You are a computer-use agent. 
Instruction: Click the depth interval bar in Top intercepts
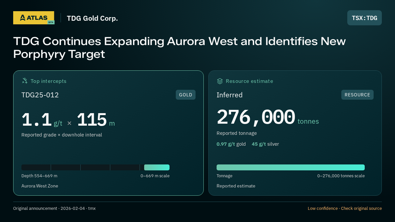pyautogui.click(x=95, y=167)
